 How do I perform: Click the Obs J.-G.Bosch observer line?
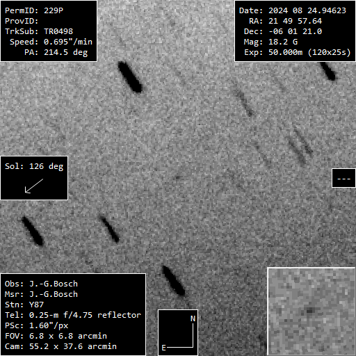41,284
